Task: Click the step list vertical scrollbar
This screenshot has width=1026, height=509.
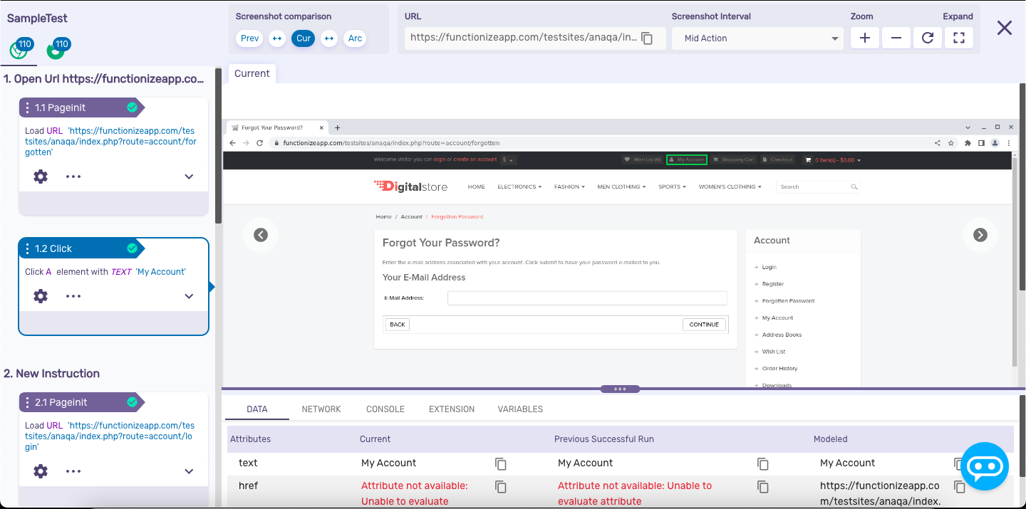Action: [x=218, y=146]
